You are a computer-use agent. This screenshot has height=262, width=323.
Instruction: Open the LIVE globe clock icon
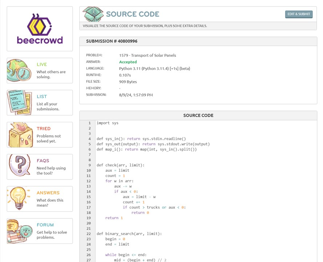(20, 70)
